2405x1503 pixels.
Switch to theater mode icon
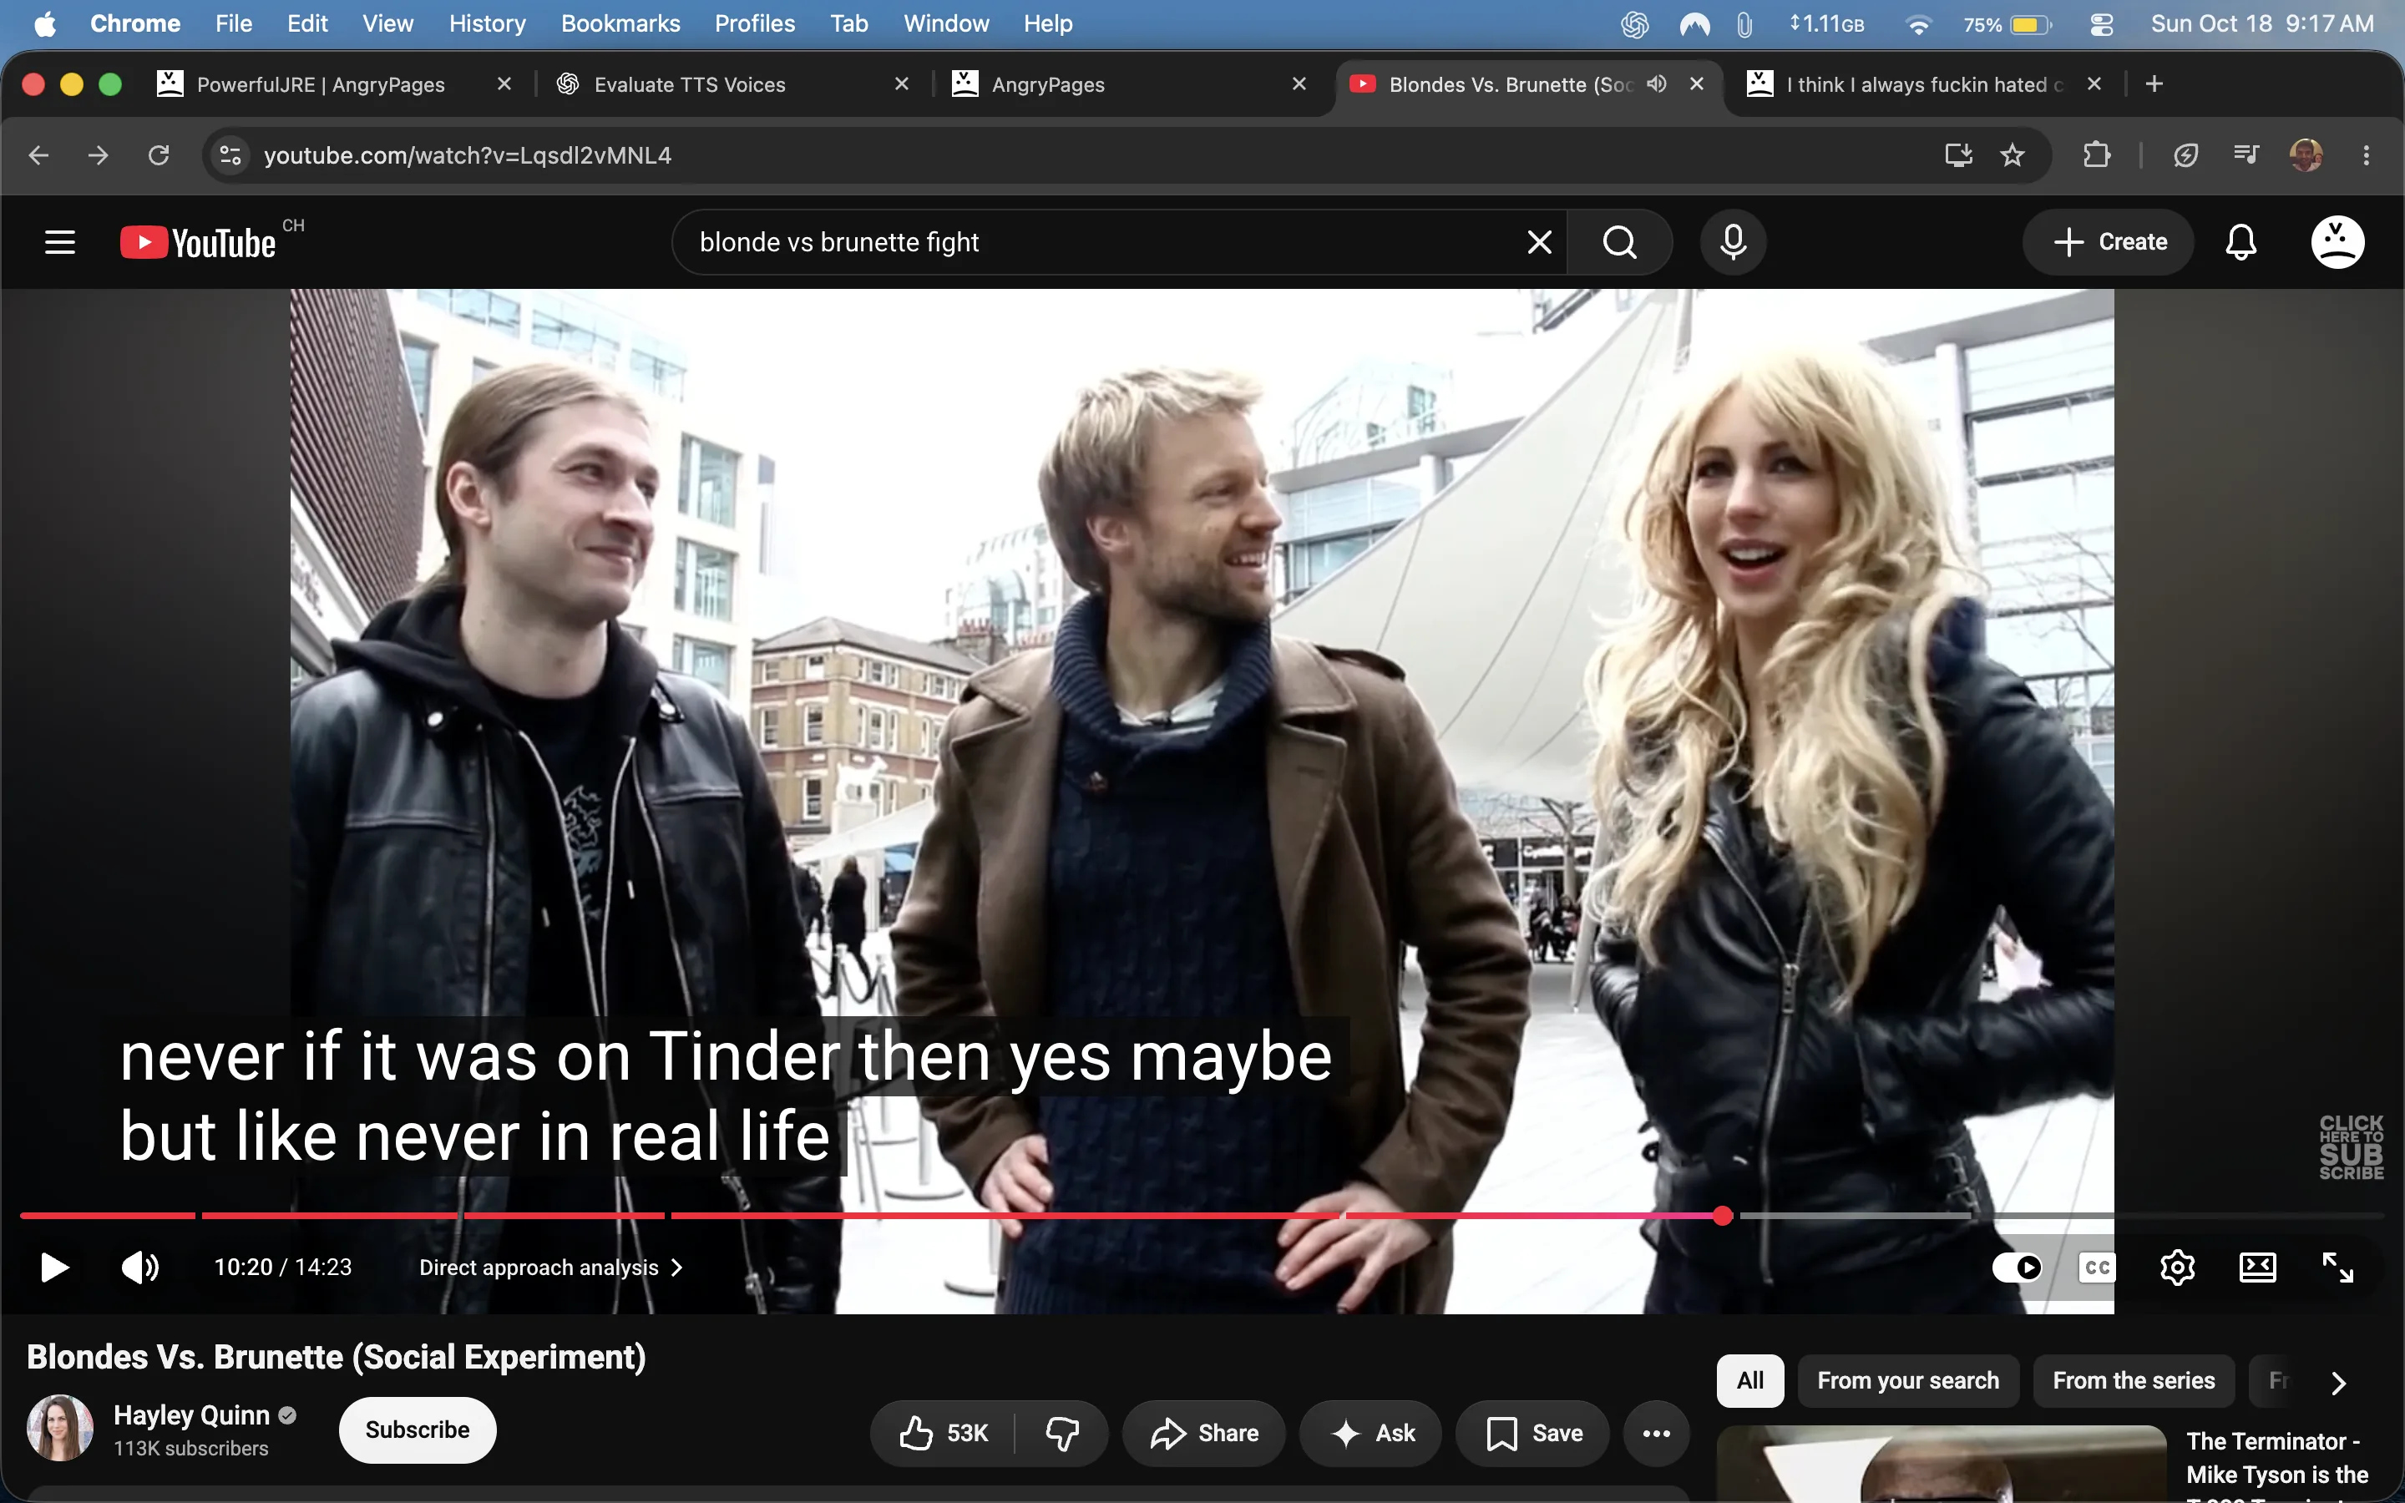pos(2257,1268)
